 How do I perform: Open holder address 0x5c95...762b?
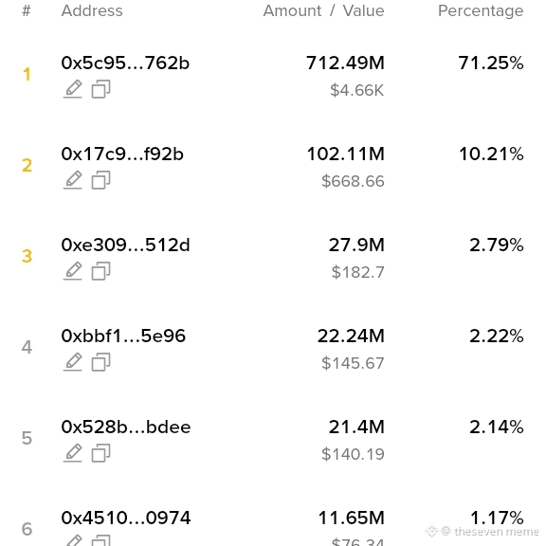pos(125,63)
